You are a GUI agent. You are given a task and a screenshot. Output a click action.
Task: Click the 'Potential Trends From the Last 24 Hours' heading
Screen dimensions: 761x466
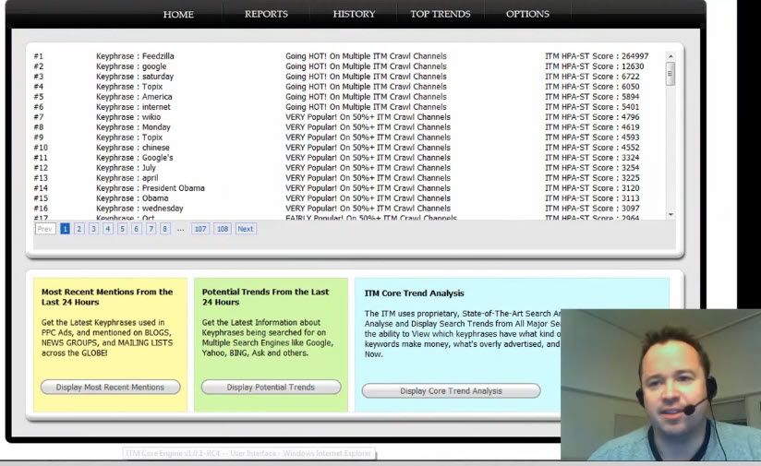pos(265,297)
